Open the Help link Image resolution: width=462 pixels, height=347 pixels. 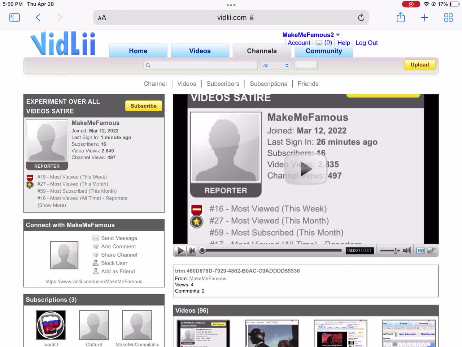(x=344, y=43)
